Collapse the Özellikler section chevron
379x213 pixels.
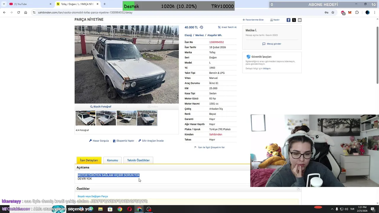[x=298, y=189]
